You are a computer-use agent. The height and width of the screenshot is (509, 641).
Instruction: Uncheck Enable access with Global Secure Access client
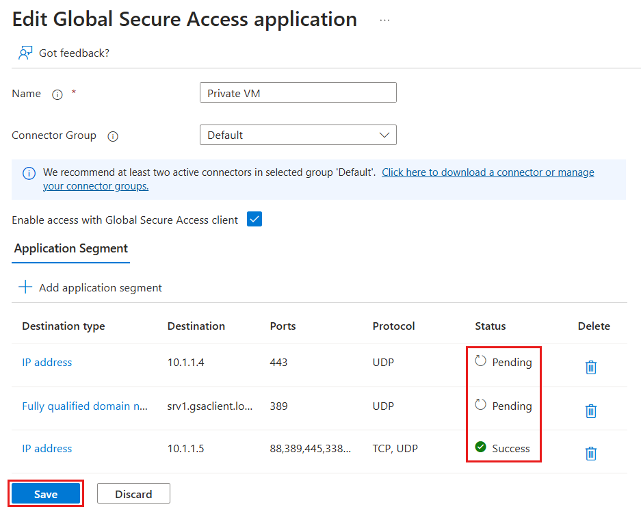point(254,220)
